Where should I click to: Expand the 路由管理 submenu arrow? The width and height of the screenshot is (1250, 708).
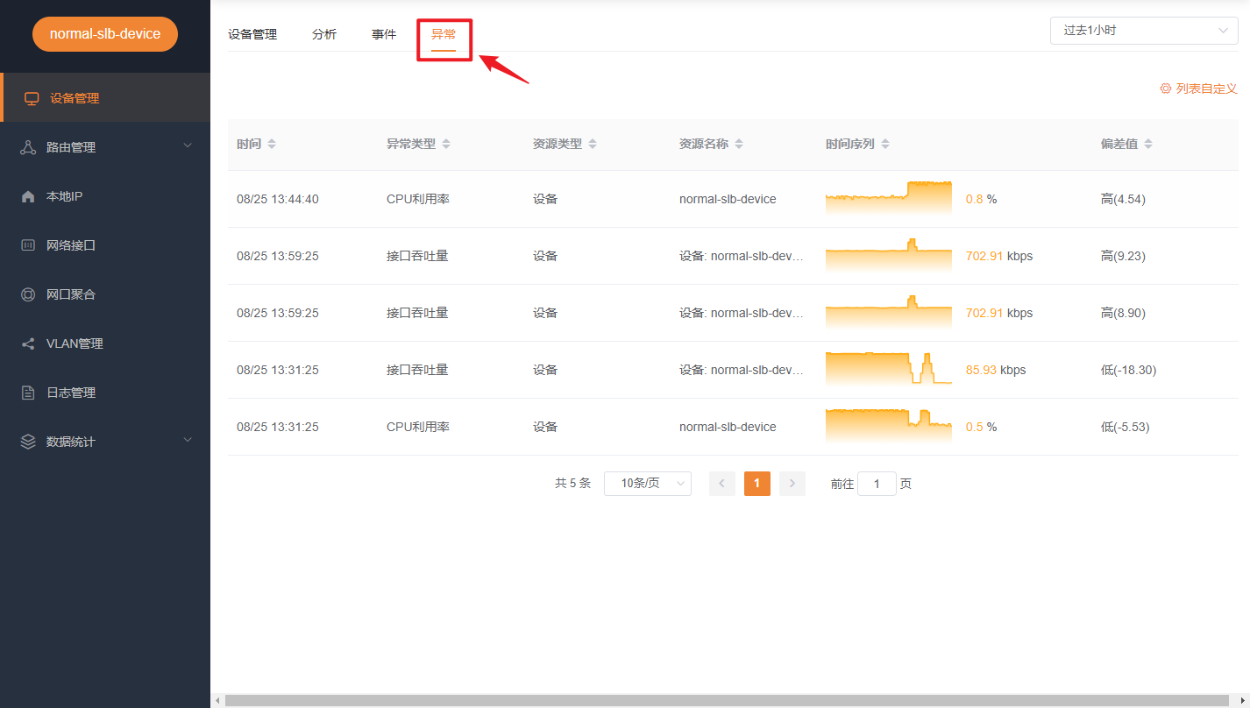tap(187, 146)
